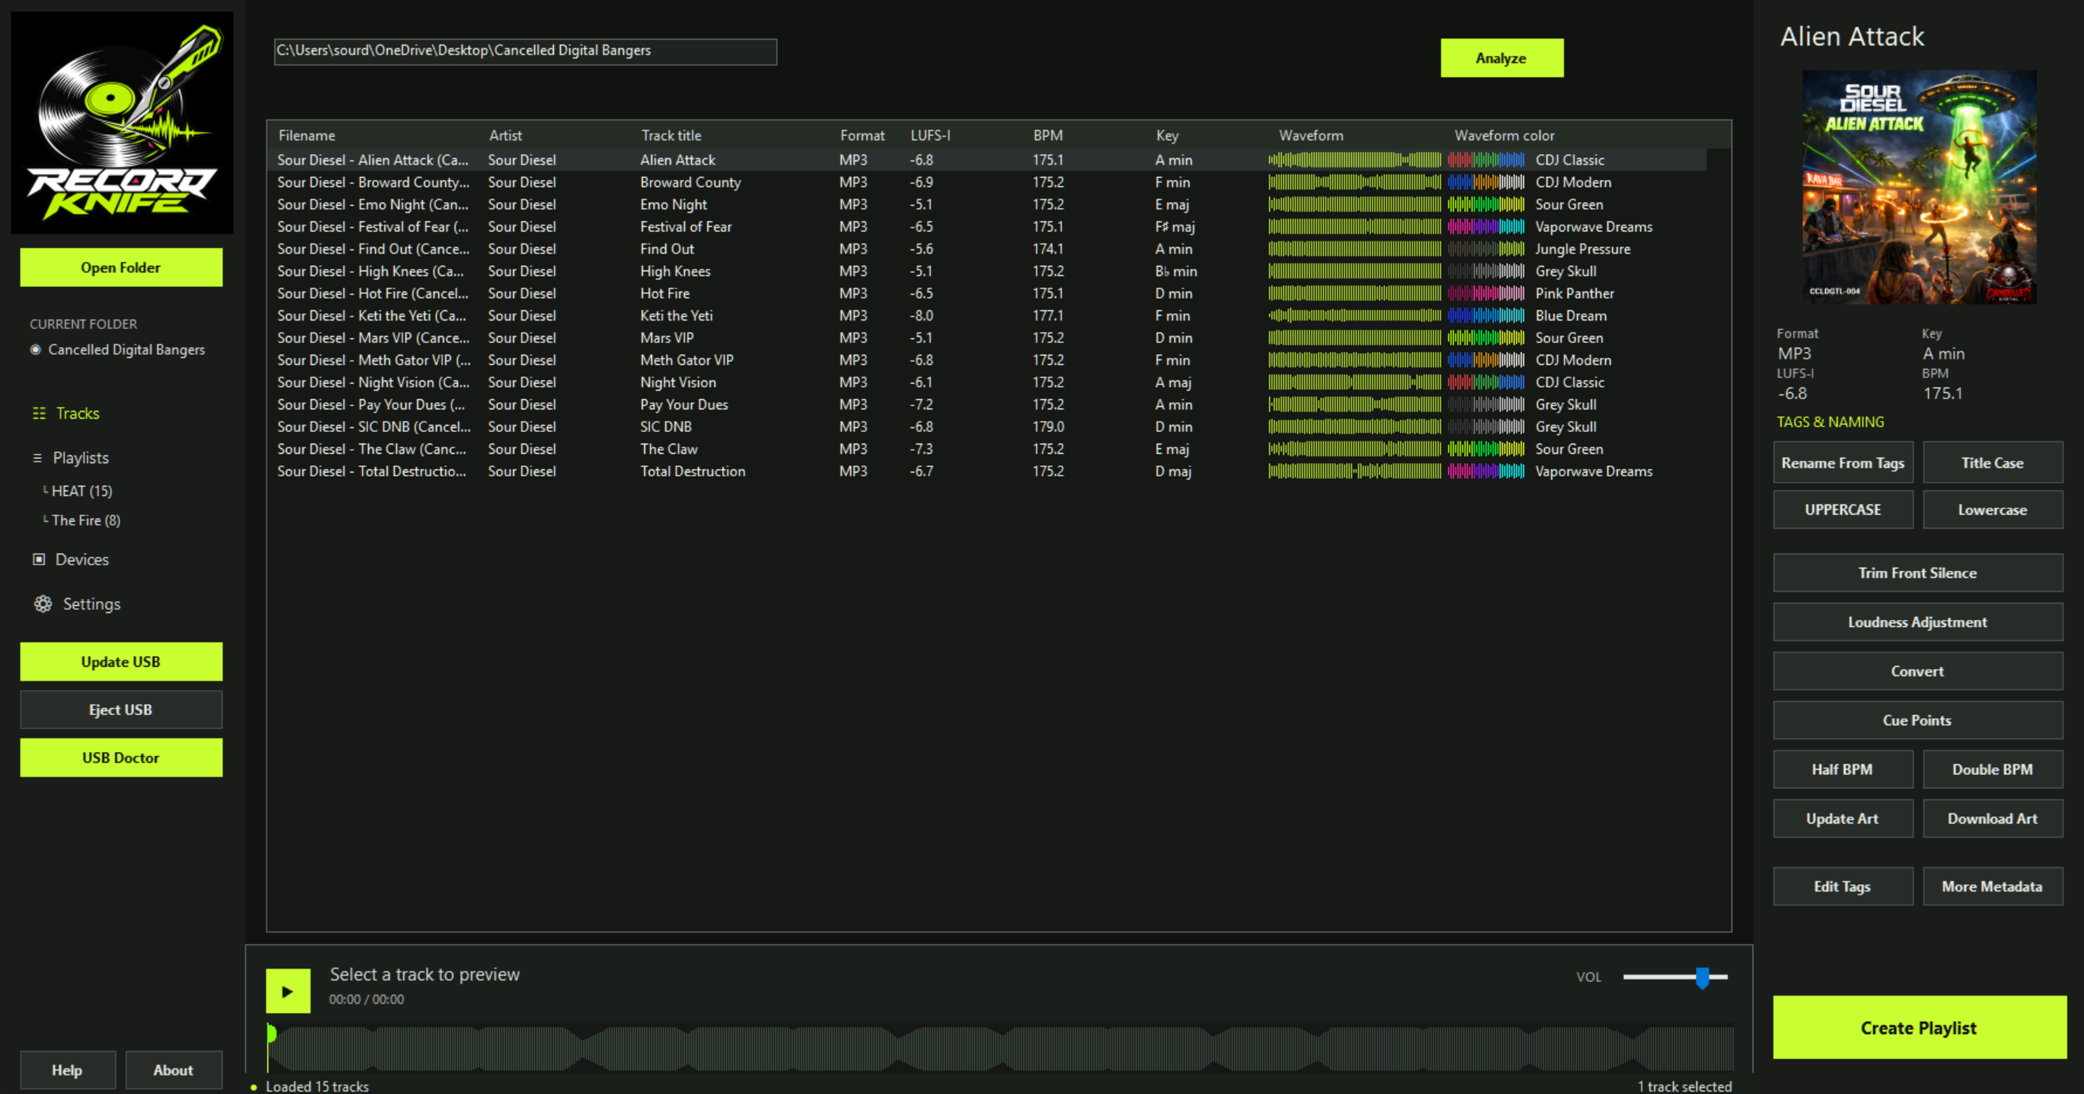The height and width of the screenshot is (1094, 2084).
Task: Click the '179.0' BPM value
Action: click(1048, 426)
